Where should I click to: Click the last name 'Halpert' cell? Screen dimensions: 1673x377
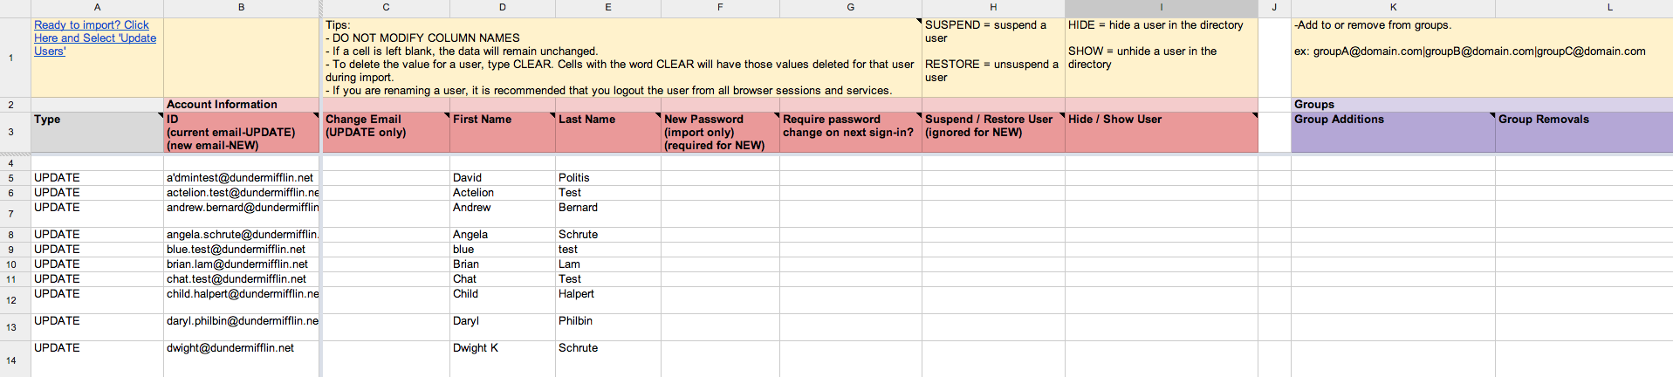point(608,300)
